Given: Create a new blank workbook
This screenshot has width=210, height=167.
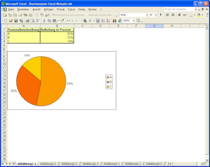Looking at the screenshot, I should pos(6,21).
